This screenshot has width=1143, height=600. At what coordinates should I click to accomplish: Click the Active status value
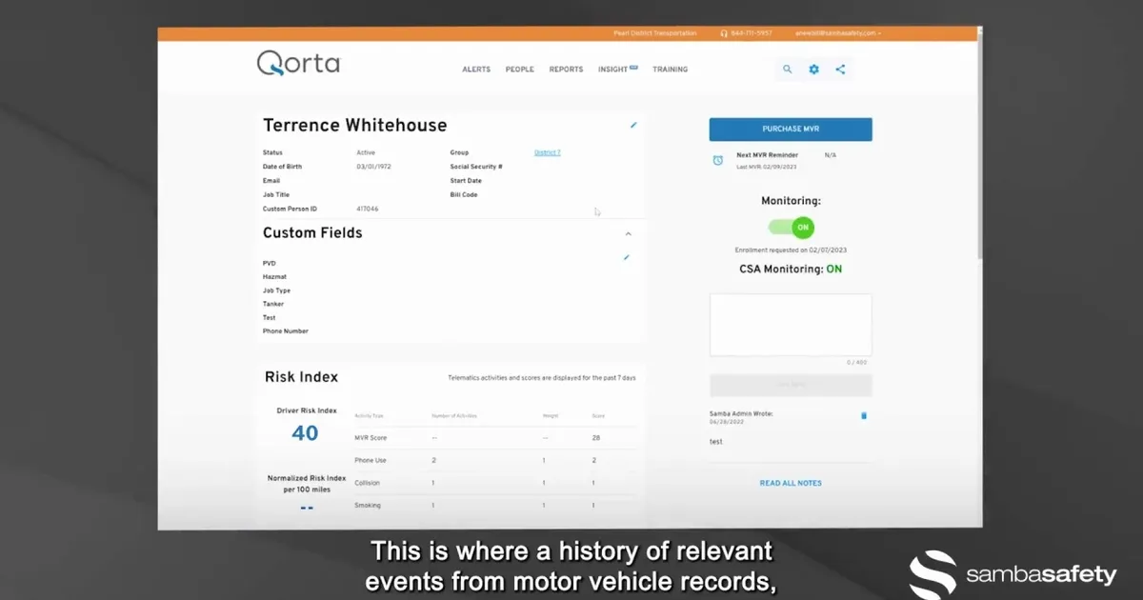click(366, 152)
